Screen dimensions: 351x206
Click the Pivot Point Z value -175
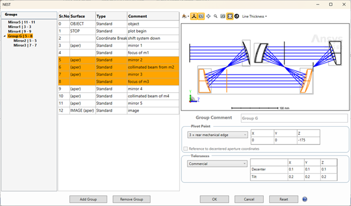coord(309,140)
